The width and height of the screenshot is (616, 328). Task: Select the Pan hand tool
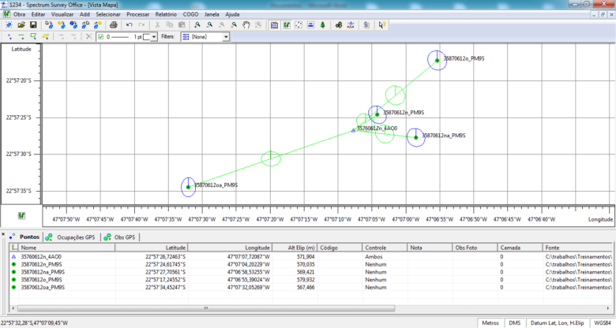[246, 25]
